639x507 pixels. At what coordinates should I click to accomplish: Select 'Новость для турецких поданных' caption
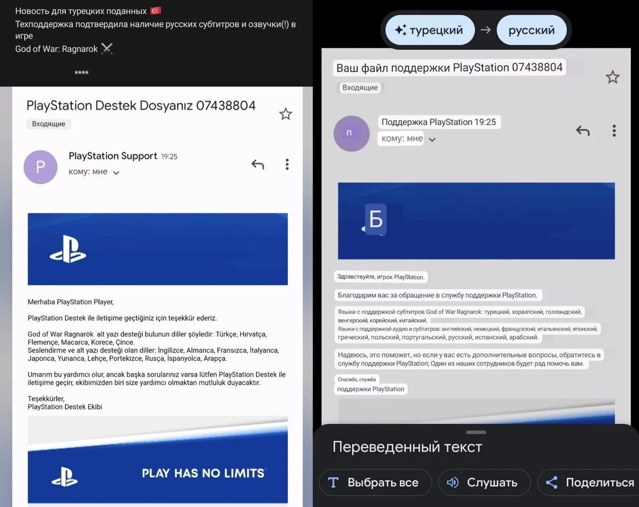pos(81,11)
